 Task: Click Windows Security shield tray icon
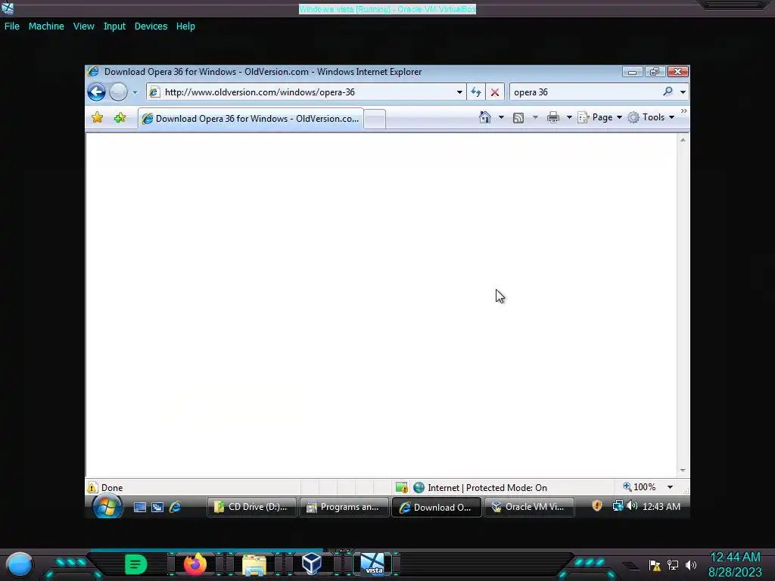click(597, 506)
